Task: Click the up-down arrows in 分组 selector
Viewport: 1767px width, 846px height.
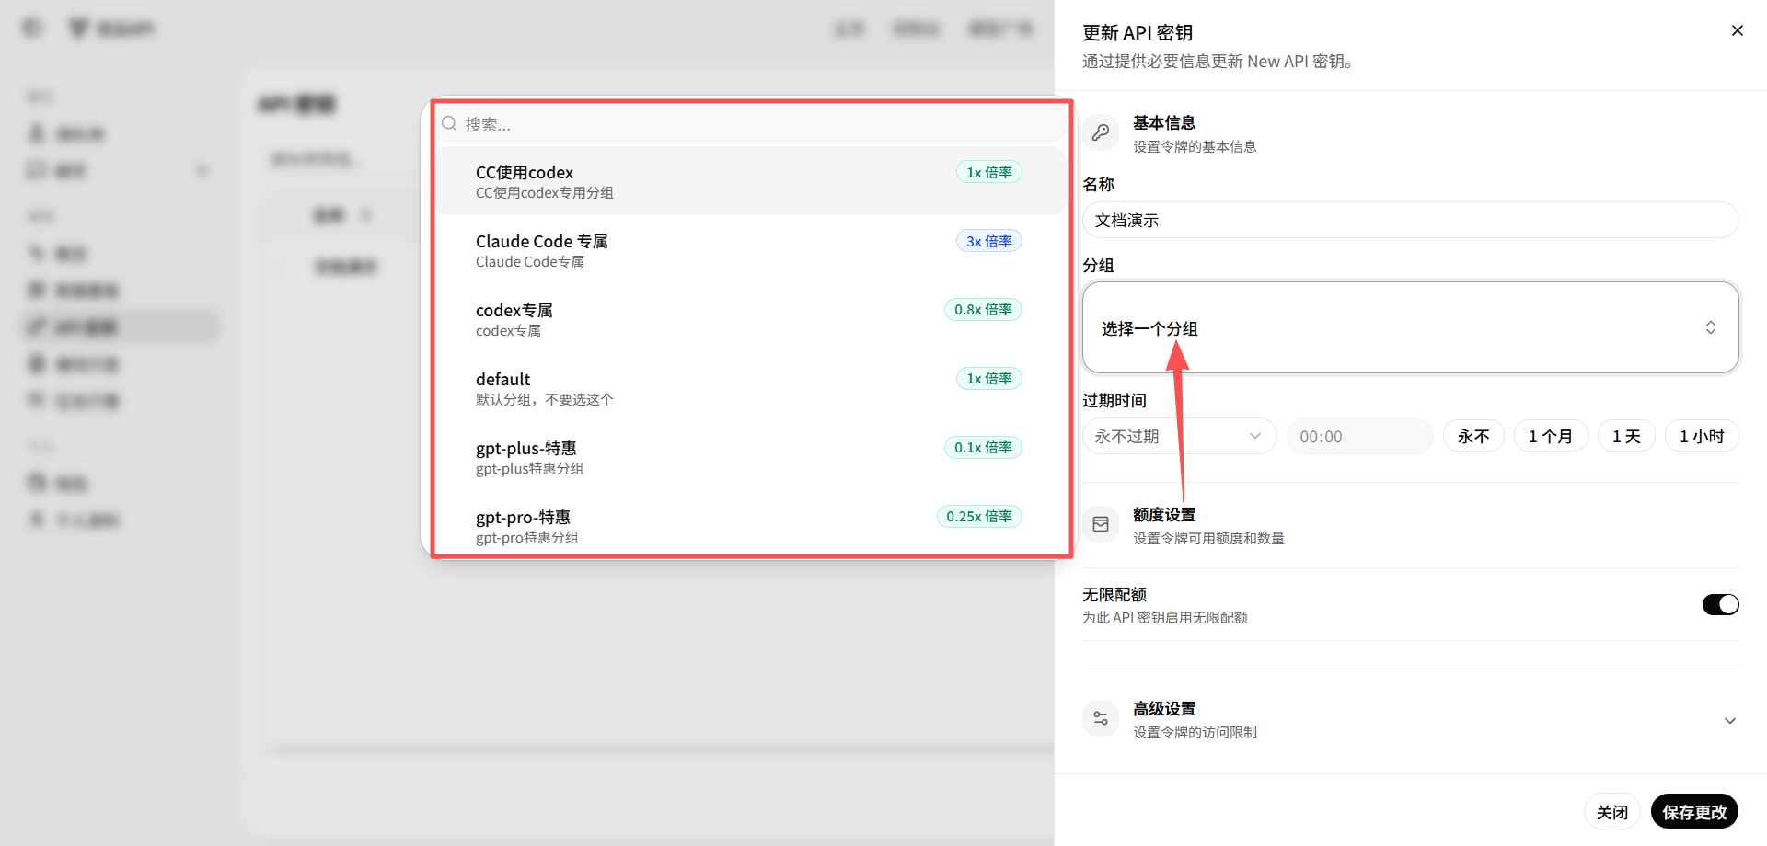Action: click(x=1710, y=327)
